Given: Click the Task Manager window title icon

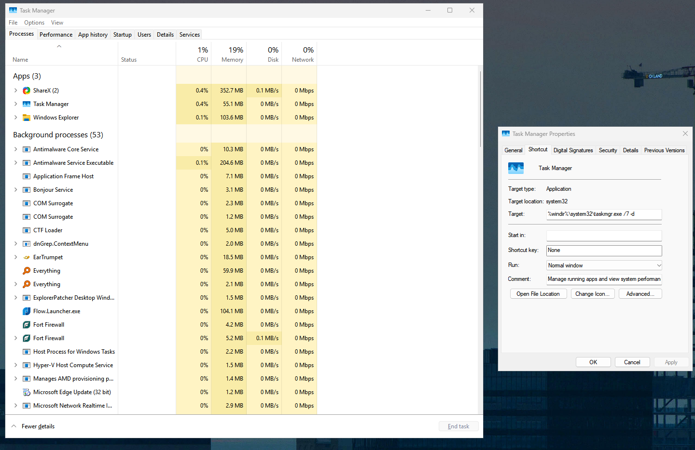Looking at the screenshot, I should tap(13, 10).
